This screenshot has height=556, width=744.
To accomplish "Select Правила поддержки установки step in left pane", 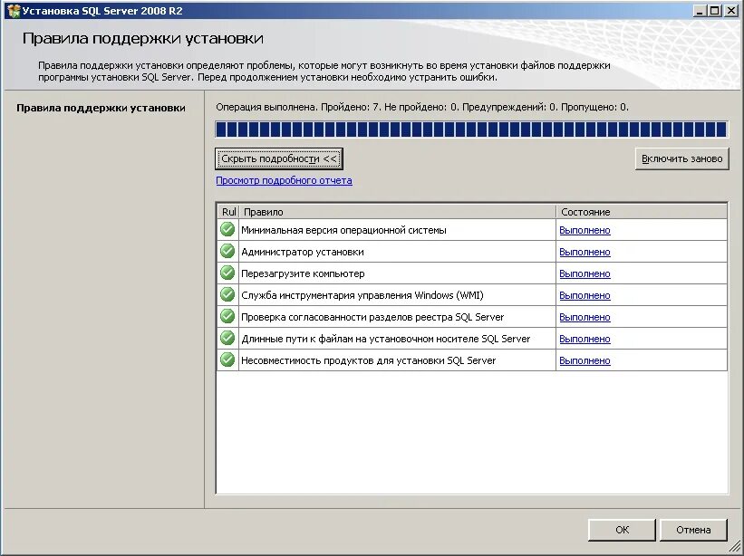I will (101, 108).
